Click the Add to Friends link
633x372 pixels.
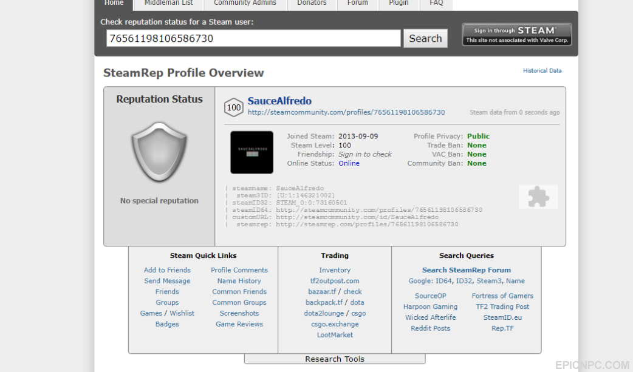pos(167,270)
